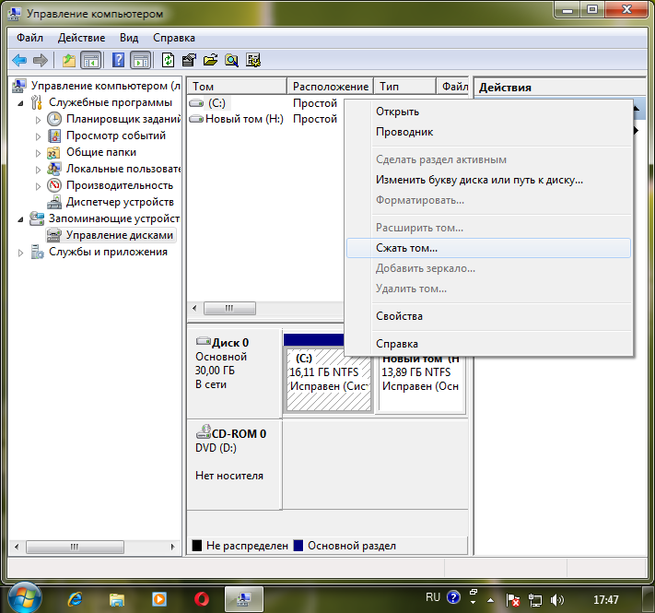Screen dimensions: 655x613
Task: Open the Действие menu
Action: (x=81, y=38)
